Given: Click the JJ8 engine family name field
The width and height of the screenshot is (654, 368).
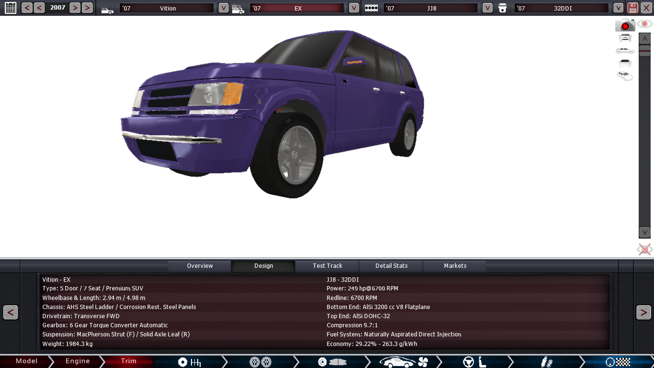Looking at the screenshot, I should [431, 8].
